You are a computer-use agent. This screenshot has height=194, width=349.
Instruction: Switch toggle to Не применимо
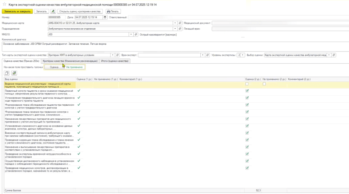point(74,67)
